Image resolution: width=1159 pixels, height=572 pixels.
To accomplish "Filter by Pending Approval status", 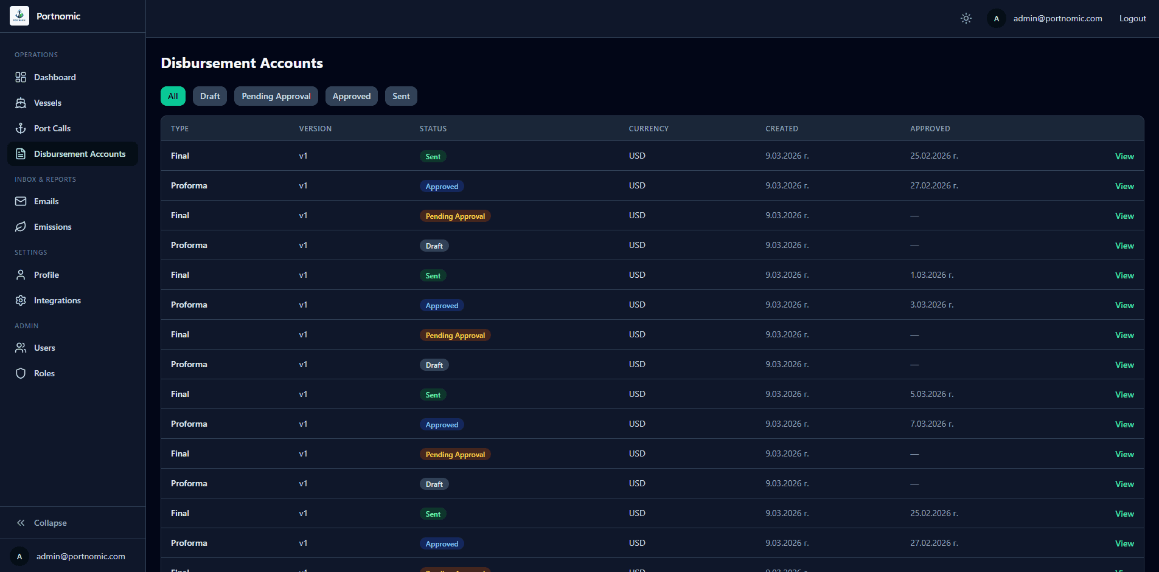I will 276,96.
